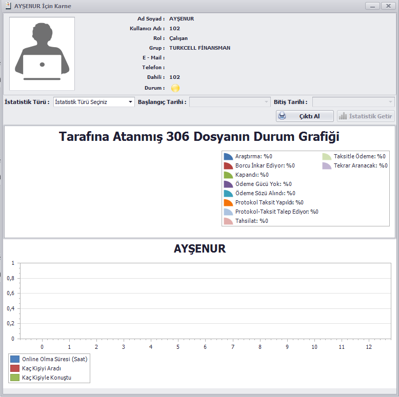Click the İstatistik Getir button
The image size is (399, 397).
click(366, 116)
